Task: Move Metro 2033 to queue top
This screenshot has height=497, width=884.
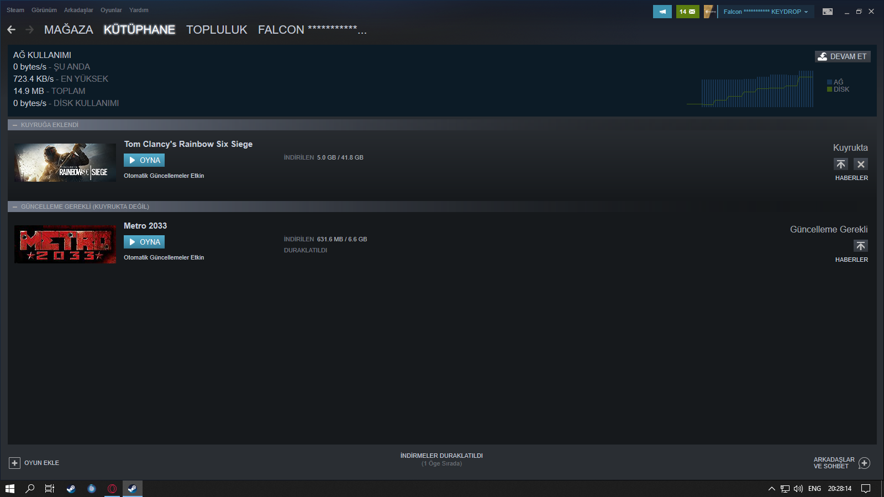Action: tap(861, 246)
